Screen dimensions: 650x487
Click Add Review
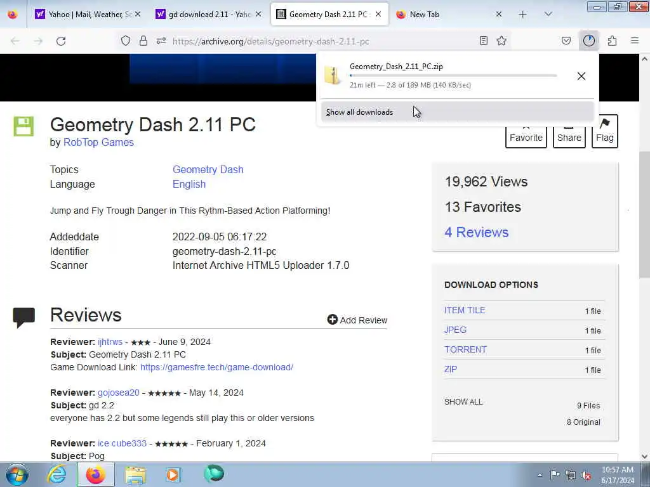(x=357, y=320)
